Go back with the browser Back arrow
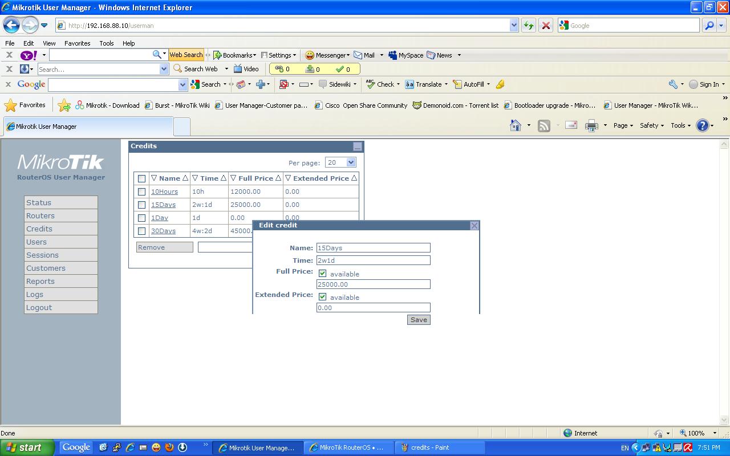 pyautogui.click(x=11, y=25)
